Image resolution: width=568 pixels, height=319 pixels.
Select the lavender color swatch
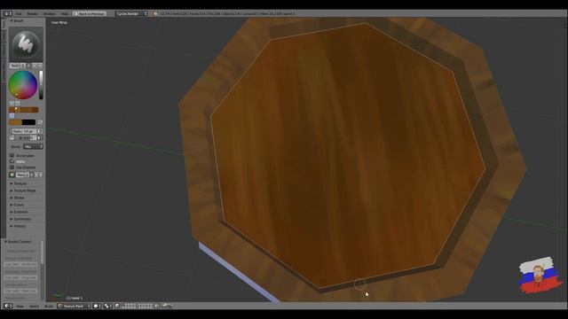[x=12, y=116]
